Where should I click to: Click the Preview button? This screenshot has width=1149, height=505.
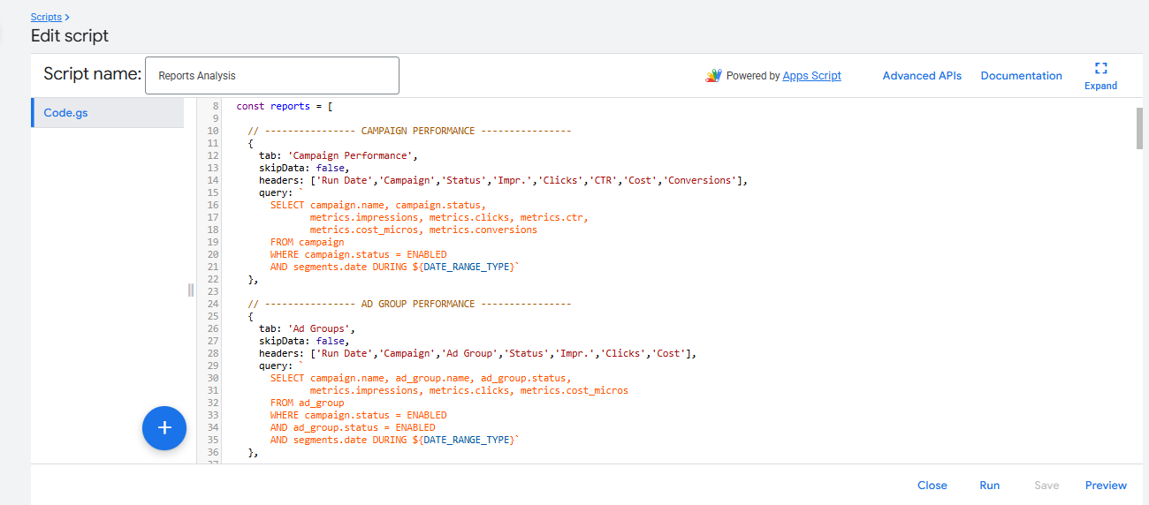pyautogui.click(x=1106, y=485)
